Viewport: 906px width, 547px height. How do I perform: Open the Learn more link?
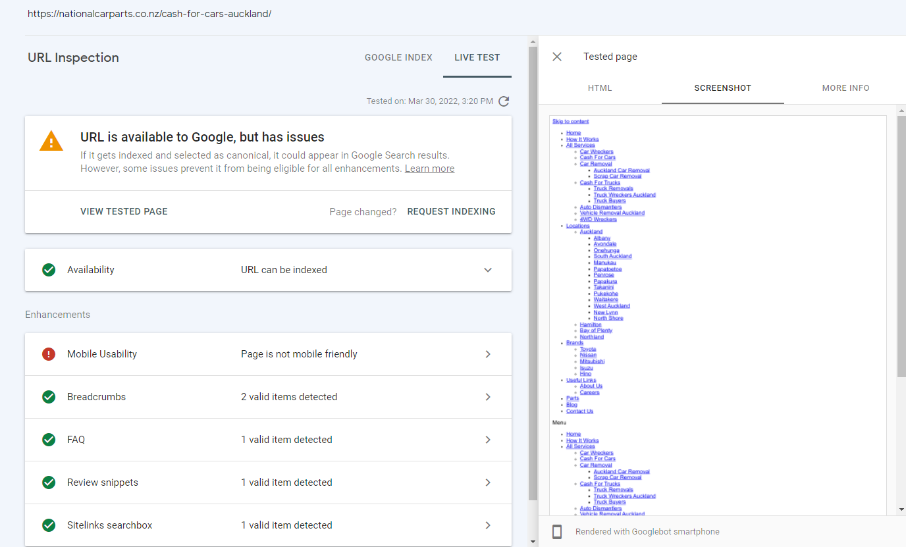coord(429,169)
